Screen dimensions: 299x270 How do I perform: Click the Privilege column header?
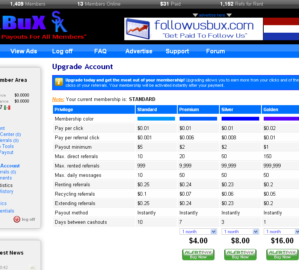pyautogui.click(x=94, y=109)
